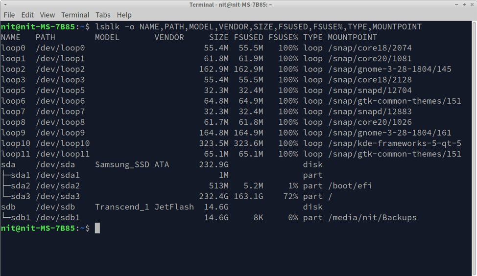
Task: Open the File menu
Action: point(9,15)
